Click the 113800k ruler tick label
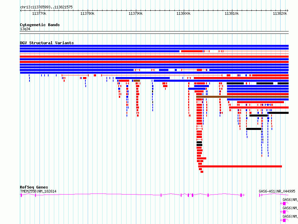The height and width of the screenshot is (224, 298). (x=183, y=13)
